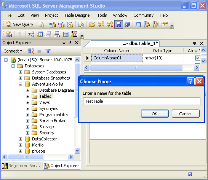Open Object Explorer window position dropdown
Screen dimensions: 208x180
[x=64, y=43]
